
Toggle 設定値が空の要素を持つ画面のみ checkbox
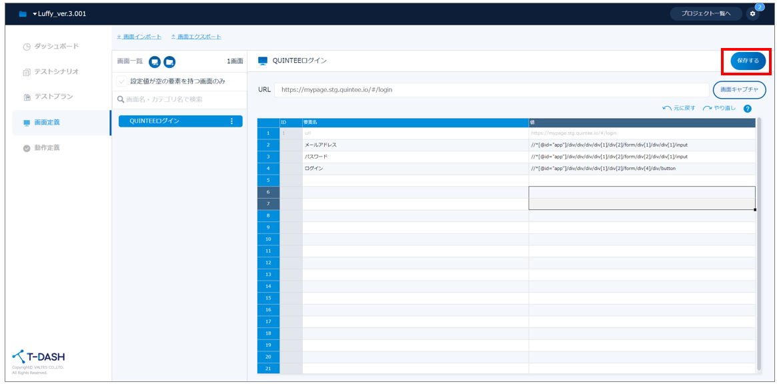point(121,81)
